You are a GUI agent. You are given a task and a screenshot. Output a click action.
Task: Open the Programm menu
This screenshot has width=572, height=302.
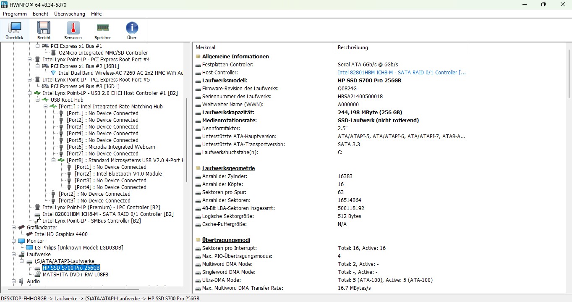[15, 14]
